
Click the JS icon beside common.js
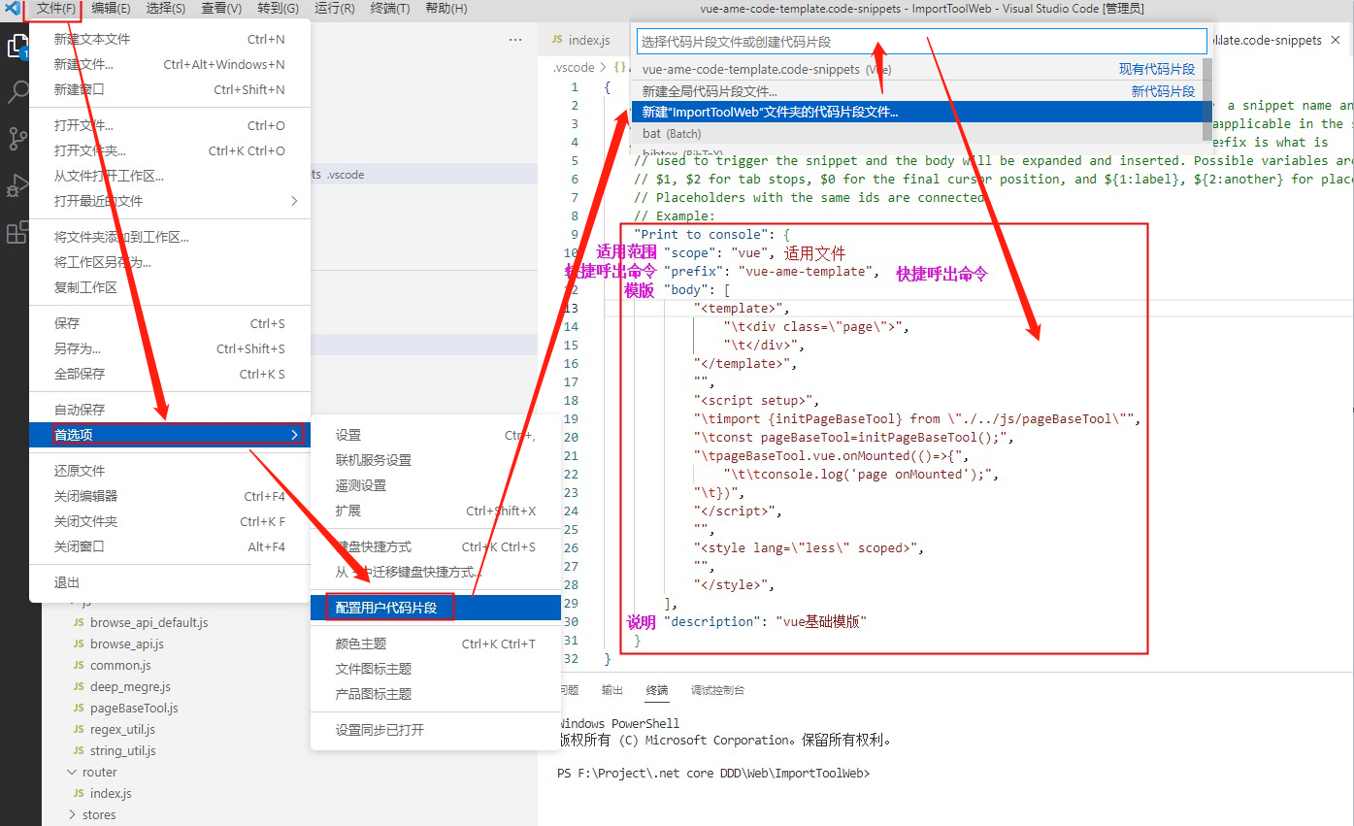coord(80,666)
